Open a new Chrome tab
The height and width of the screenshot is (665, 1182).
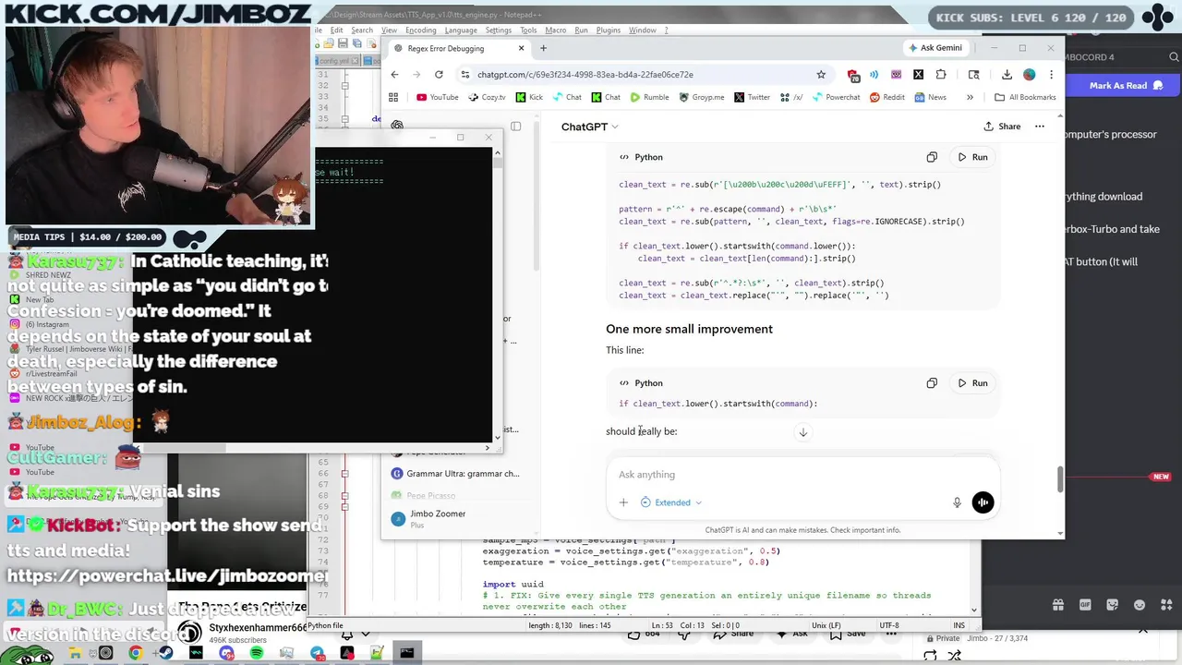543,48
